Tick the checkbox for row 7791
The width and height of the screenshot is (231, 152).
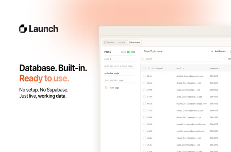click(144, 110)
